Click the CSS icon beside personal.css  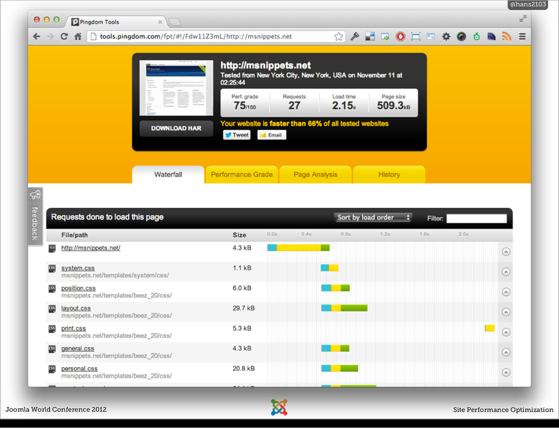52,369
